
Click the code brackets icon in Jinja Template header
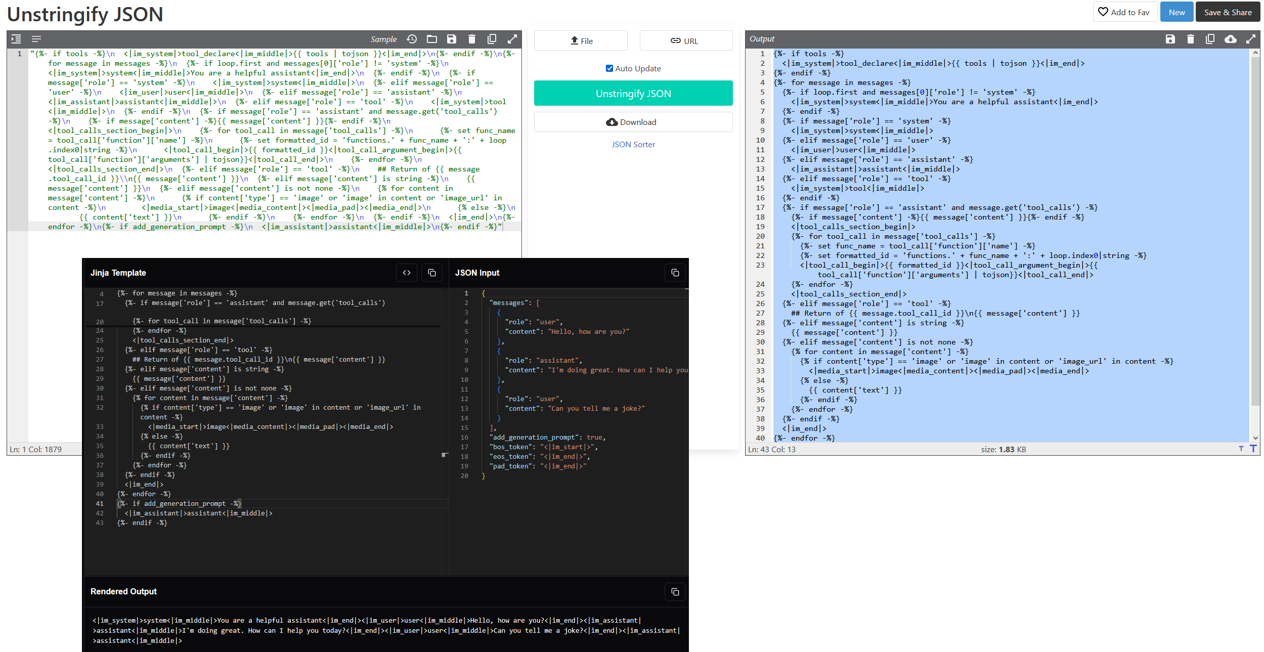tap(407, 273)
